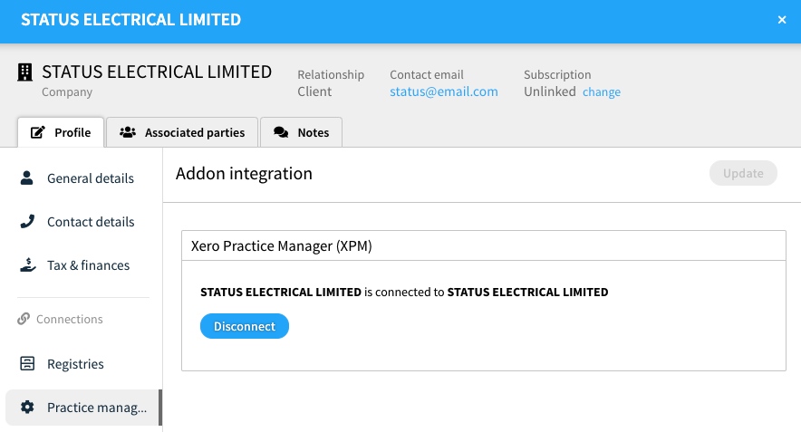The height and width of the screenshot is (432, 801).
Task: Click the Tax & finances hand icon
Action: 27,265
